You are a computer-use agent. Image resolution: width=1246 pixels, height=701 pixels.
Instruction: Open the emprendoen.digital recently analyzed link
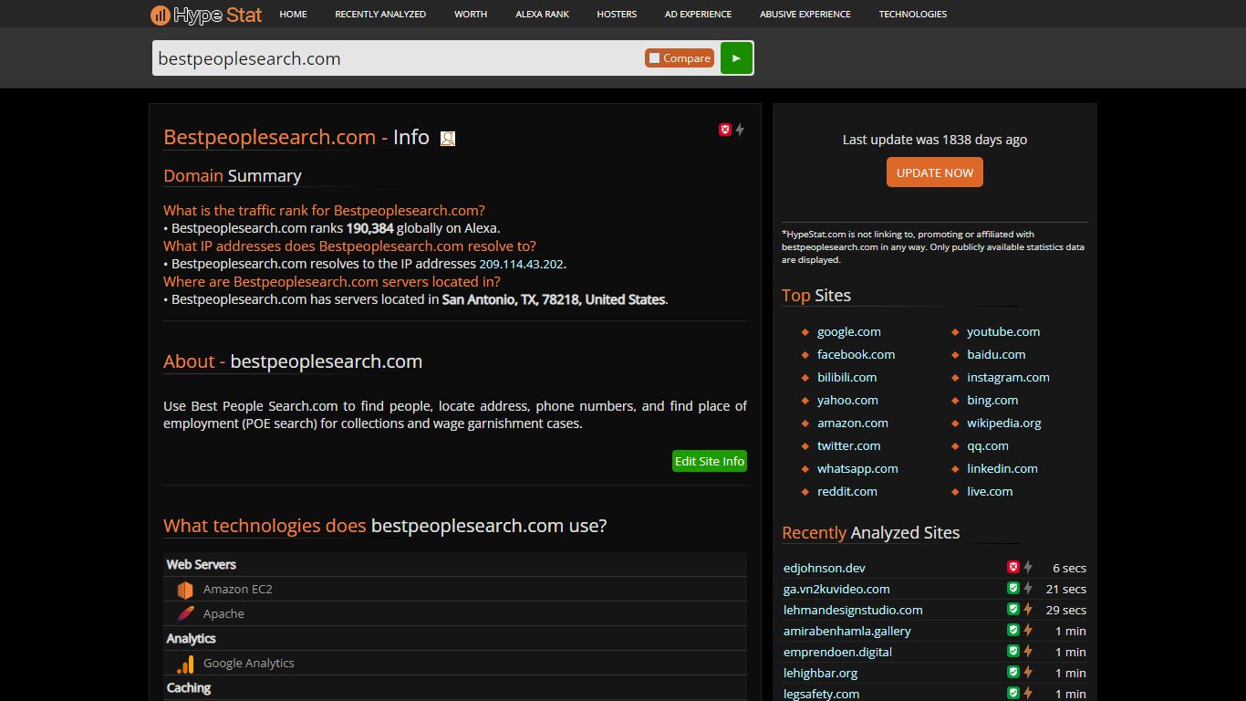pos(837,652)
